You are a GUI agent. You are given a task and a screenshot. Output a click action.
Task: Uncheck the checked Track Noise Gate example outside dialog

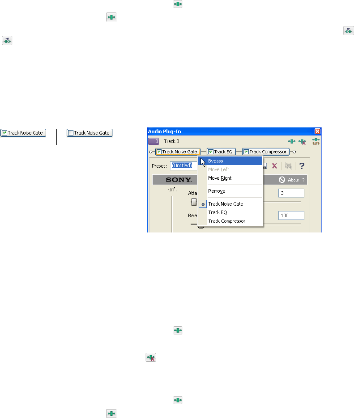click(x=4, y=133)
